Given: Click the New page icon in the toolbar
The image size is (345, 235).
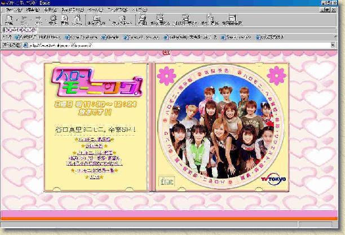Looking at the screenshot, I should (9, 19).
